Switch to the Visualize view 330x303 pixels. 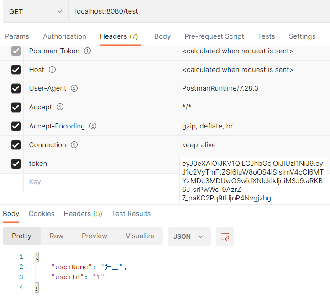(140, 236)
